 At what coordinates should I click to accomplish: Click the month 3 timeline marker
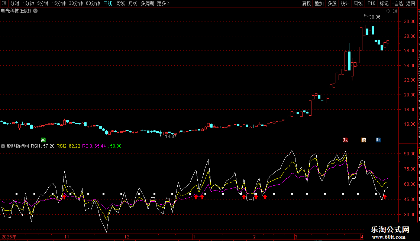(296, 237)
